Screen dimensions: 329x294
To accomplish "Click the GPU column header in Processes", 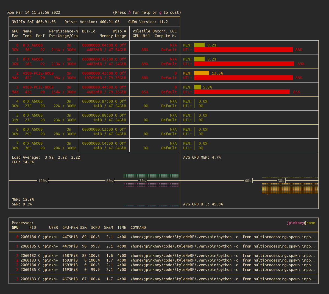I will (x=15, y=227).
